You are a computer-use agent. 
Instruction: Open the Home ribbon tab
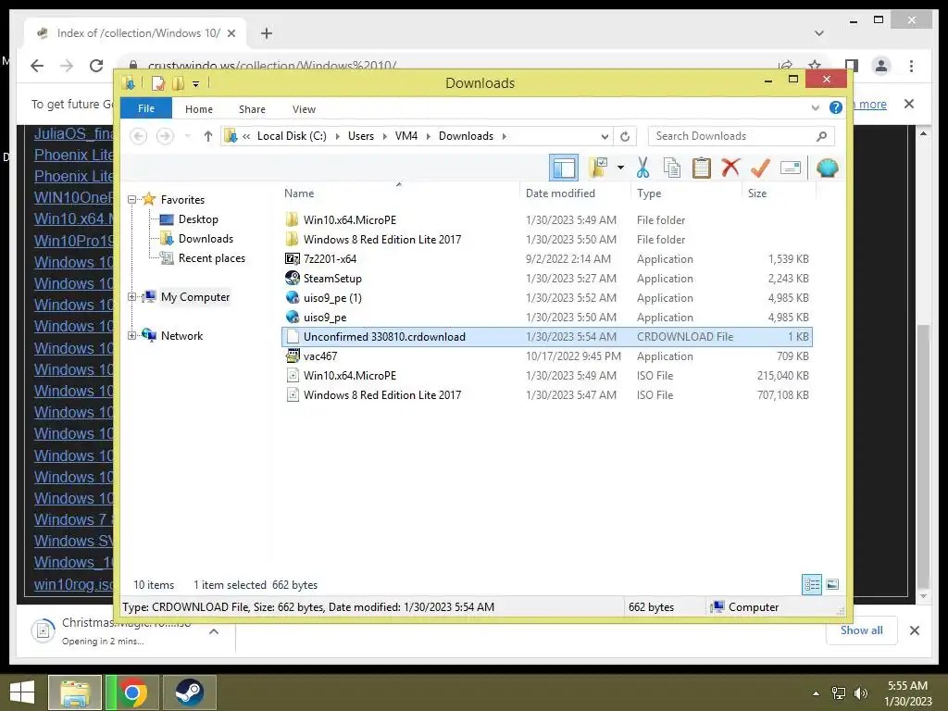(199, 109)
